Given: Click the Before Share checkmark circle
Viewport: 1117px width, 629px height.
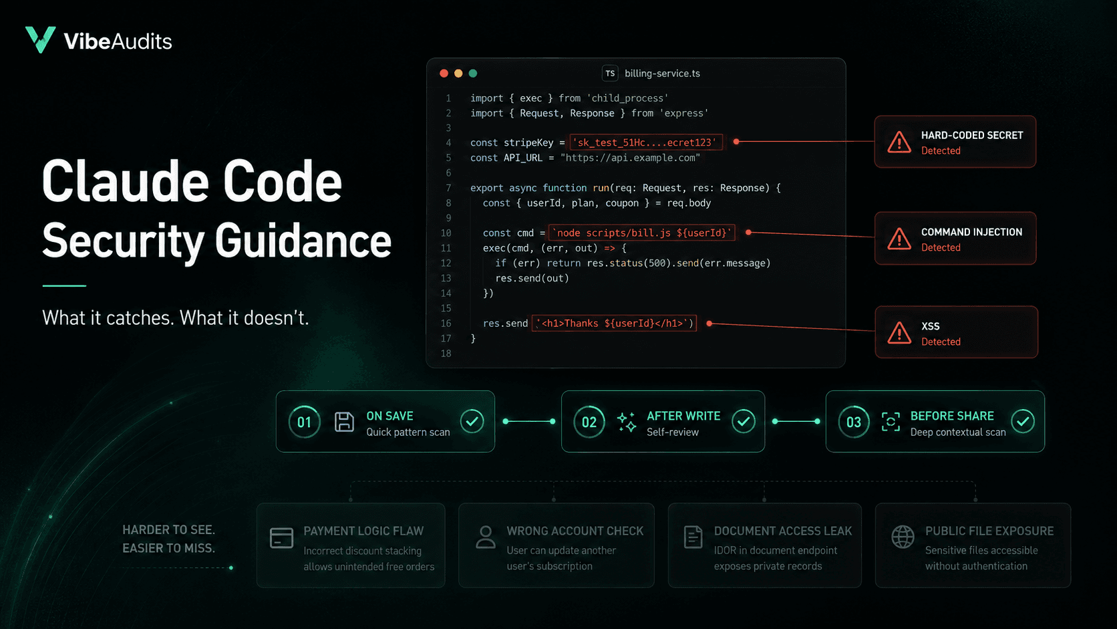Looking at the screenshot, I should point(1023,421).
